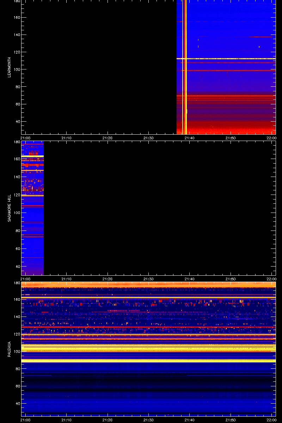Select the 180 frequency tick on the Sagamore Hill axis
The width and height of the screenshot is (282, 423).
pyautogui.click(x=17, y=142)
